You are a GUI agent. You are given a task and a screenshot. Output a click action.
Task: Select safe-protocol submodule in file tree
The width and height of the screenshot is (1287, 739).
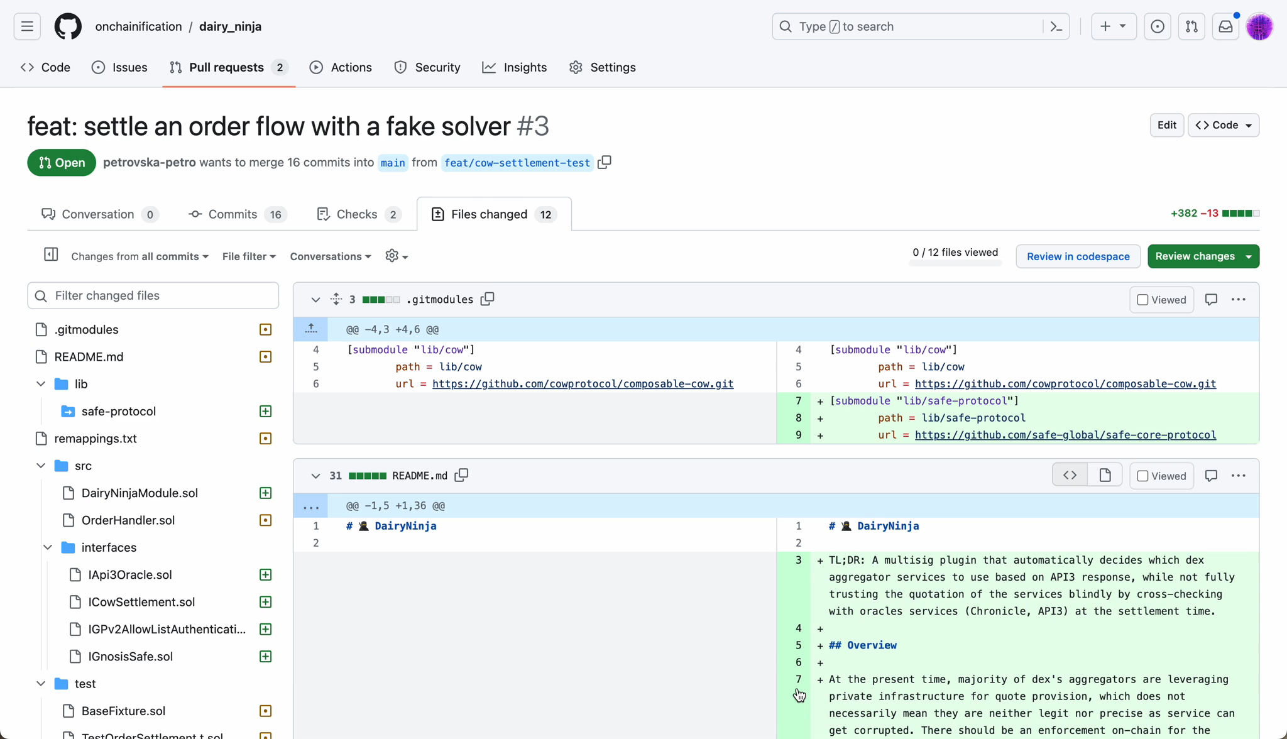point(119,411)
